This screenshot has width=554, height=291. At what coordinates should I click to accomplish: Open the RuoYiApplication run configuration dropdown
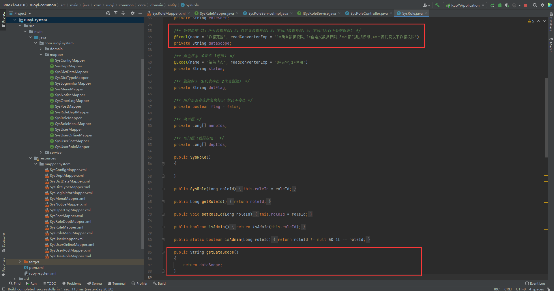465,5
